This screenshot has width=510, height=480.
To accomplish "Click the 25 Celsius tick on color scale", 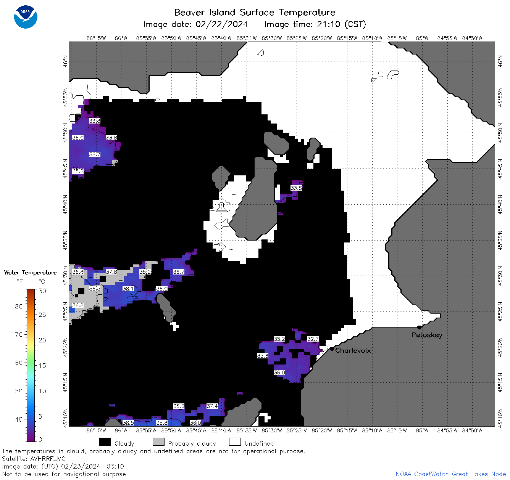I will pos(42,315).
